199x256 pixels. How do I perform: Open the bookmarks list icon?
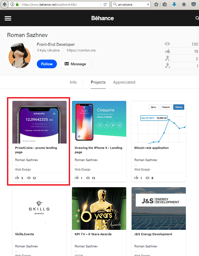(x=165, y=4)
